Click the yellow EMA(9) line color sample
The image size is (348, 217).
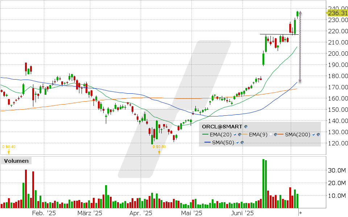pyautogui.click(x=245, y=135)
